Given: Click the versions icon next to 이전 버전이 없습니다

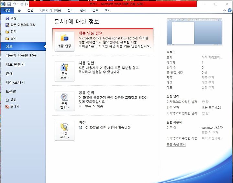Looking at the screenshot, I should tap(80, 127).
